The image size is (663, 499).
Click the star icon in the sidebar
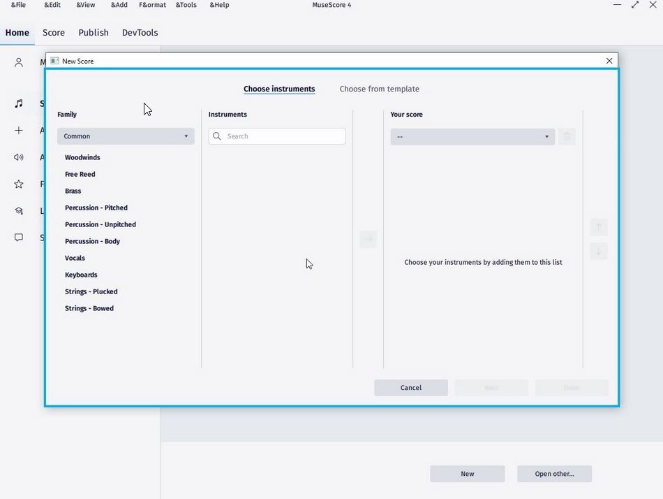(x=19, y=184)
